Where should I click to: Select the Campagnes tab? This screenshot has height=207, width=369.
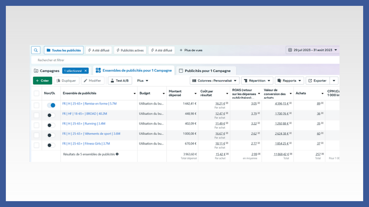point(47,71)
